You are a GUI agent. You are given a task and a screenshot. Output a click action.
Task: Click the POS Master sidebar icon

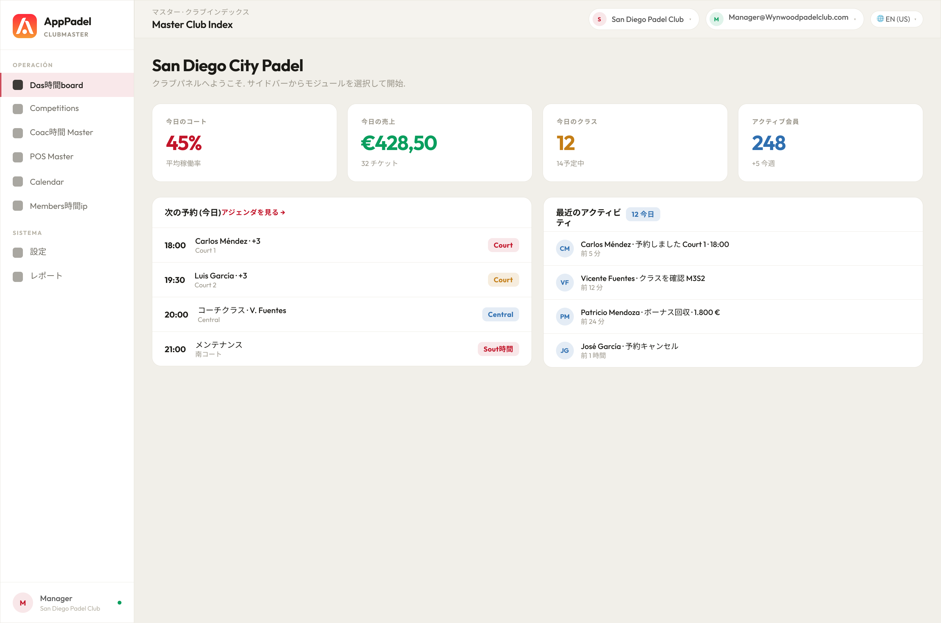click(18, 157)
